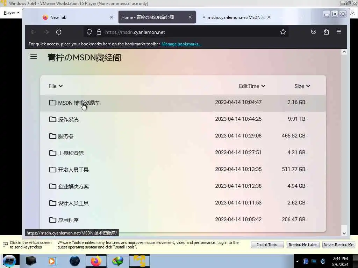Open the Windows Start button
Viewport: 358px width, 268px height.
pyautogui.click(x=9, y=261)
